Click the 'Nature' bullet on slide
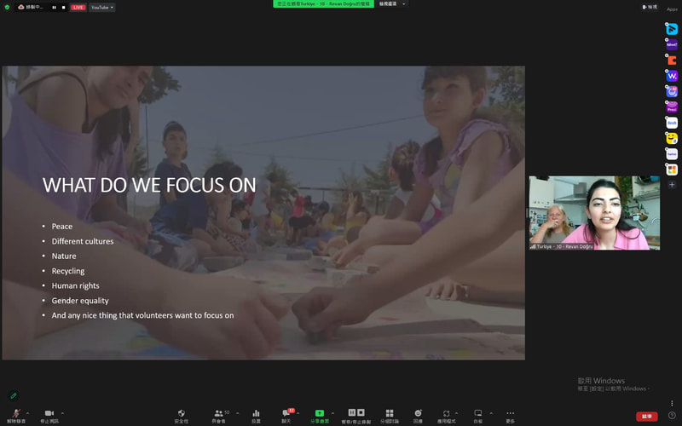The image size is (682, 426). pyautogui.click(x=64, y=256)
